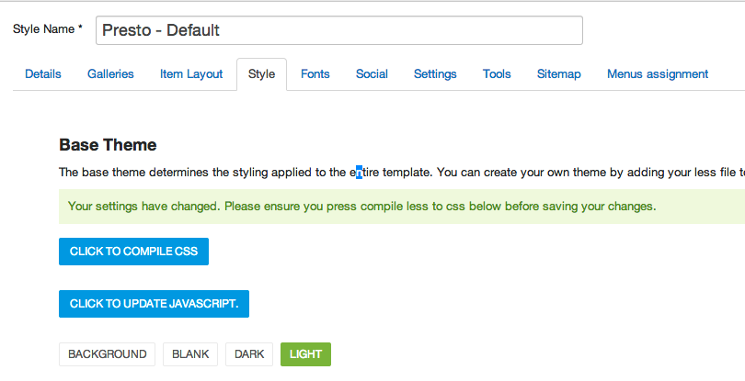Switch to the Settings tab
The image size is (745, 381).
pos(435,74)
